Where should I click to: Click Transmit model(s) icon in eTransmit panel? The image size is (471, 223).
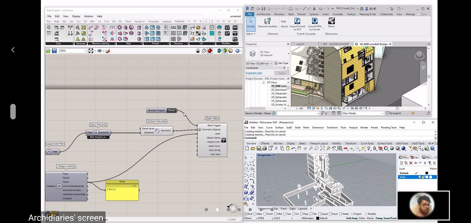267,22
